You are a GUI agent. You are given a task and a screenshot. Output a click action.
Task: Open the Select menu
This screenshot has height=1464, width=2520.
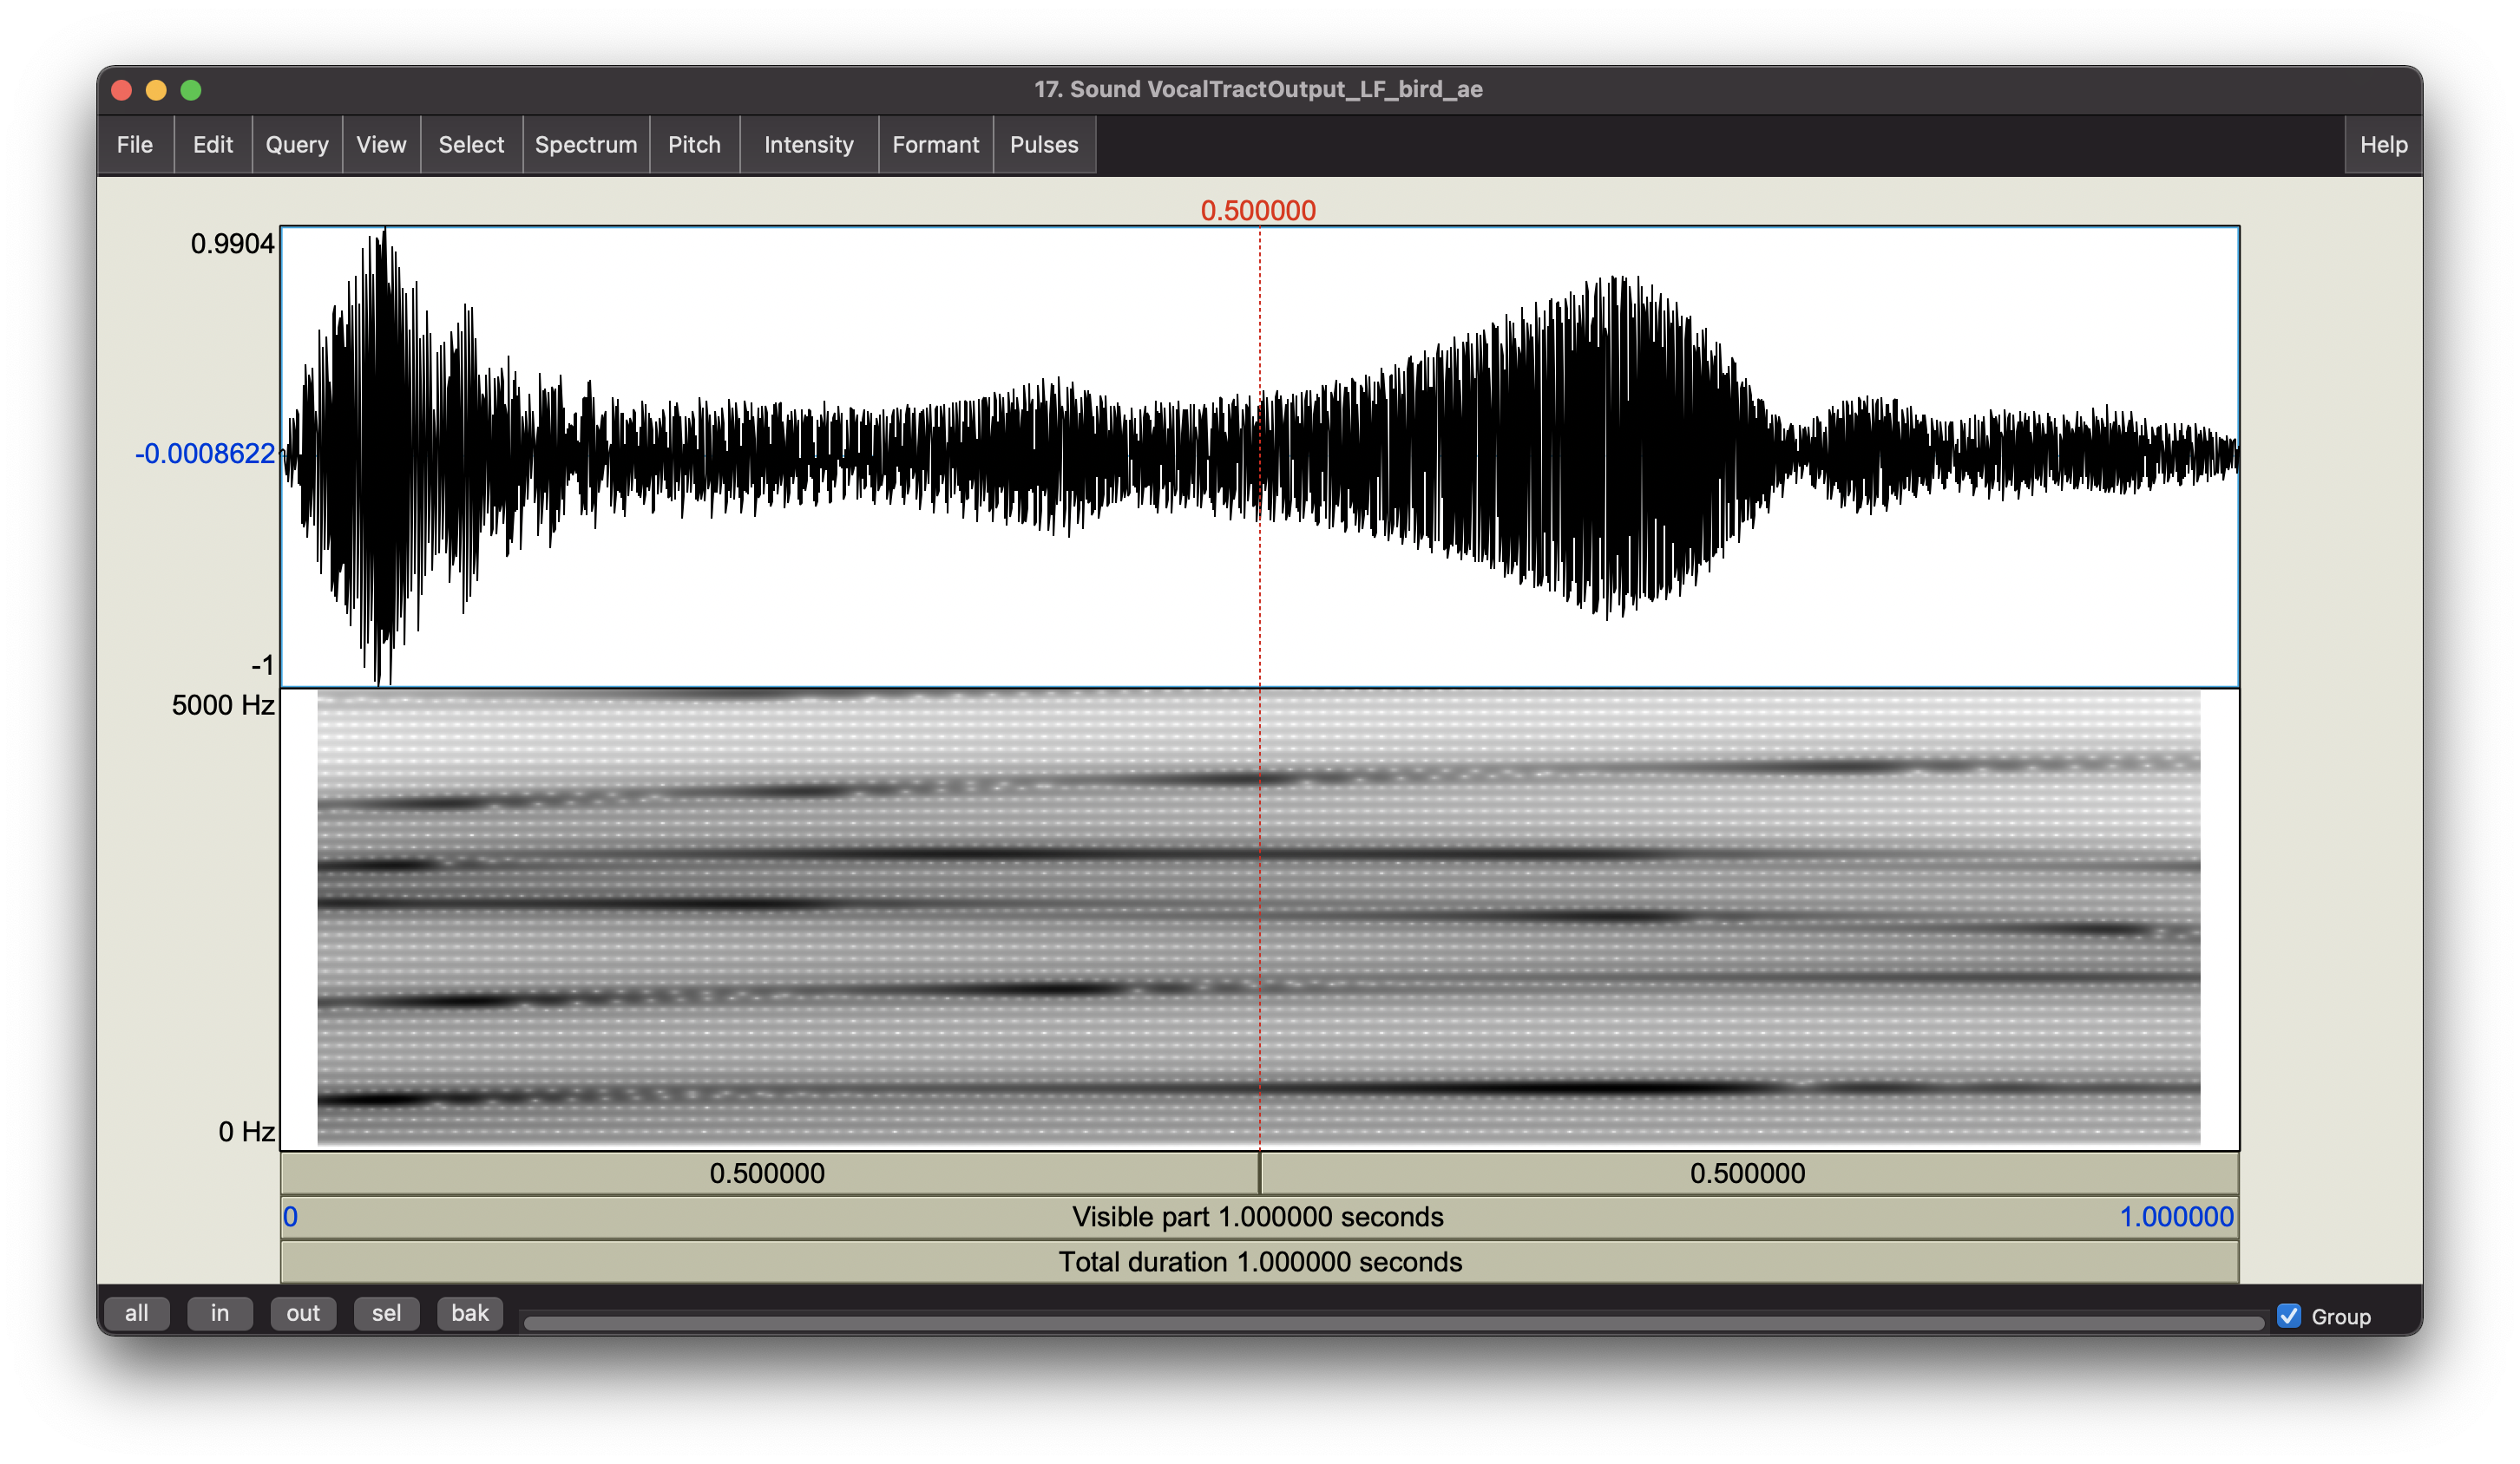click(x=471, y=145)
